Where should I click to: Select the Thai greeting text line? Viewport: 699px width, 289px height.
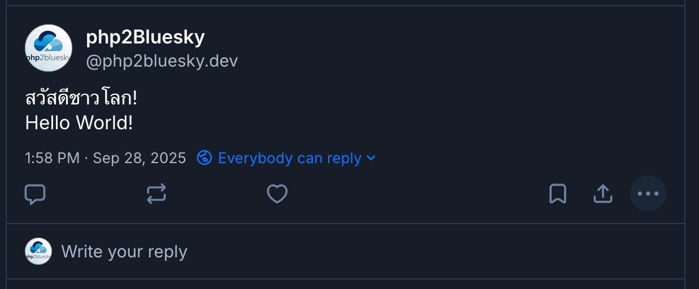pyautogui.click(x=81, y=98)
